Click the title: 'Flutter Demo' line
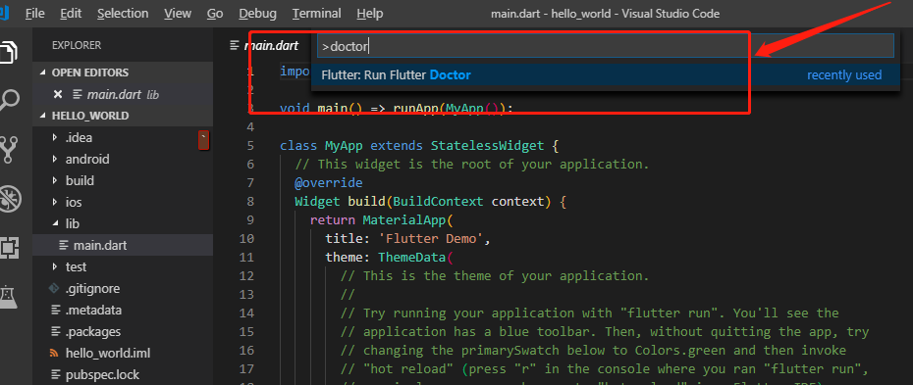Screen dimensions: 913x385 tap(408, 239)
